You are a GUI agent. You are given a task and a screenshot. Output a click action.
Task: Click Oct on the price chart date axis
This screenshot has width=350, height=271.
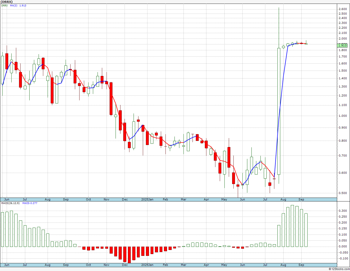click(89, 199)
